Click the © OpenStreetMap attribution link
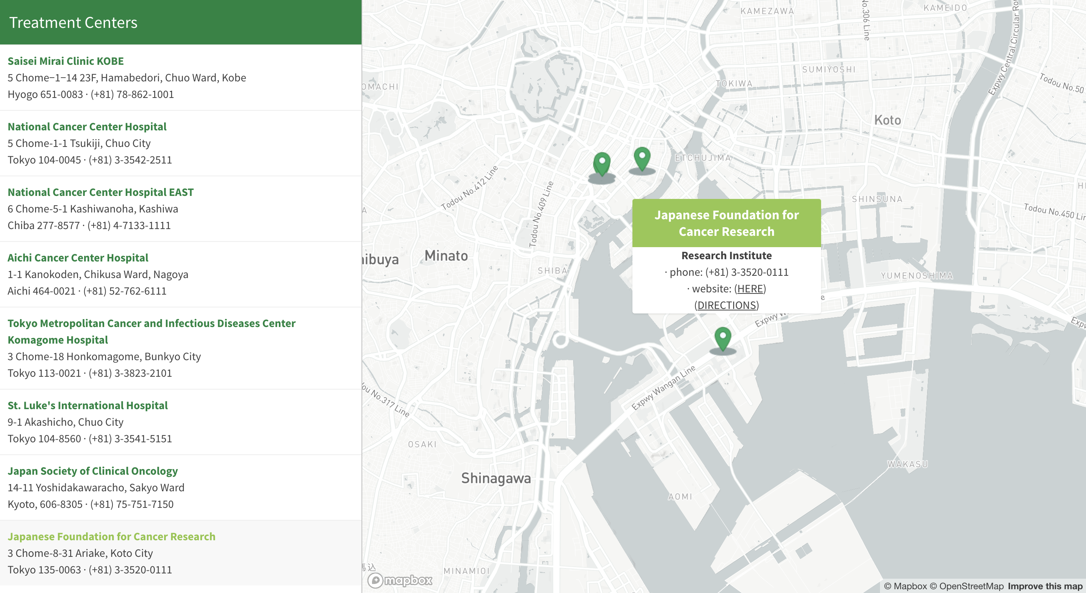1086x593 pixels. (966, 586)
